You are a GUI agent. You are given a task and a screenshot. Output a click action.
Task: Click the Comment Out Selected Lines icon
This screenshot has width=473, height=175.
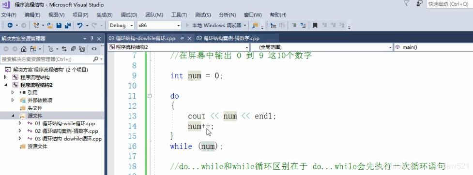(x=294, y=26)
